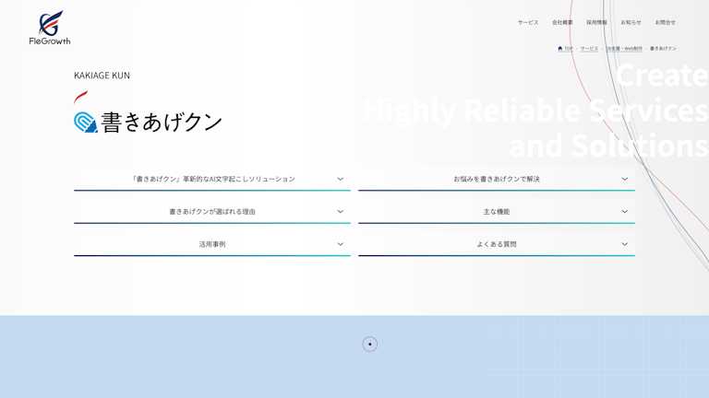Click the home icon in breadcrumb
Viewport: 709px width, 398px height.
click(559, 49)
